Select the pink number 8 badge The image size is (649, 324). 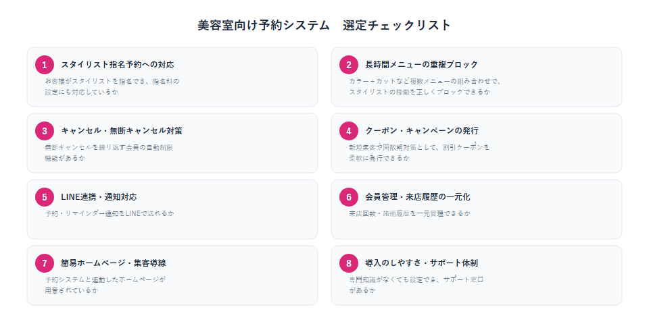pyautogui.click(x=349, y=263)
